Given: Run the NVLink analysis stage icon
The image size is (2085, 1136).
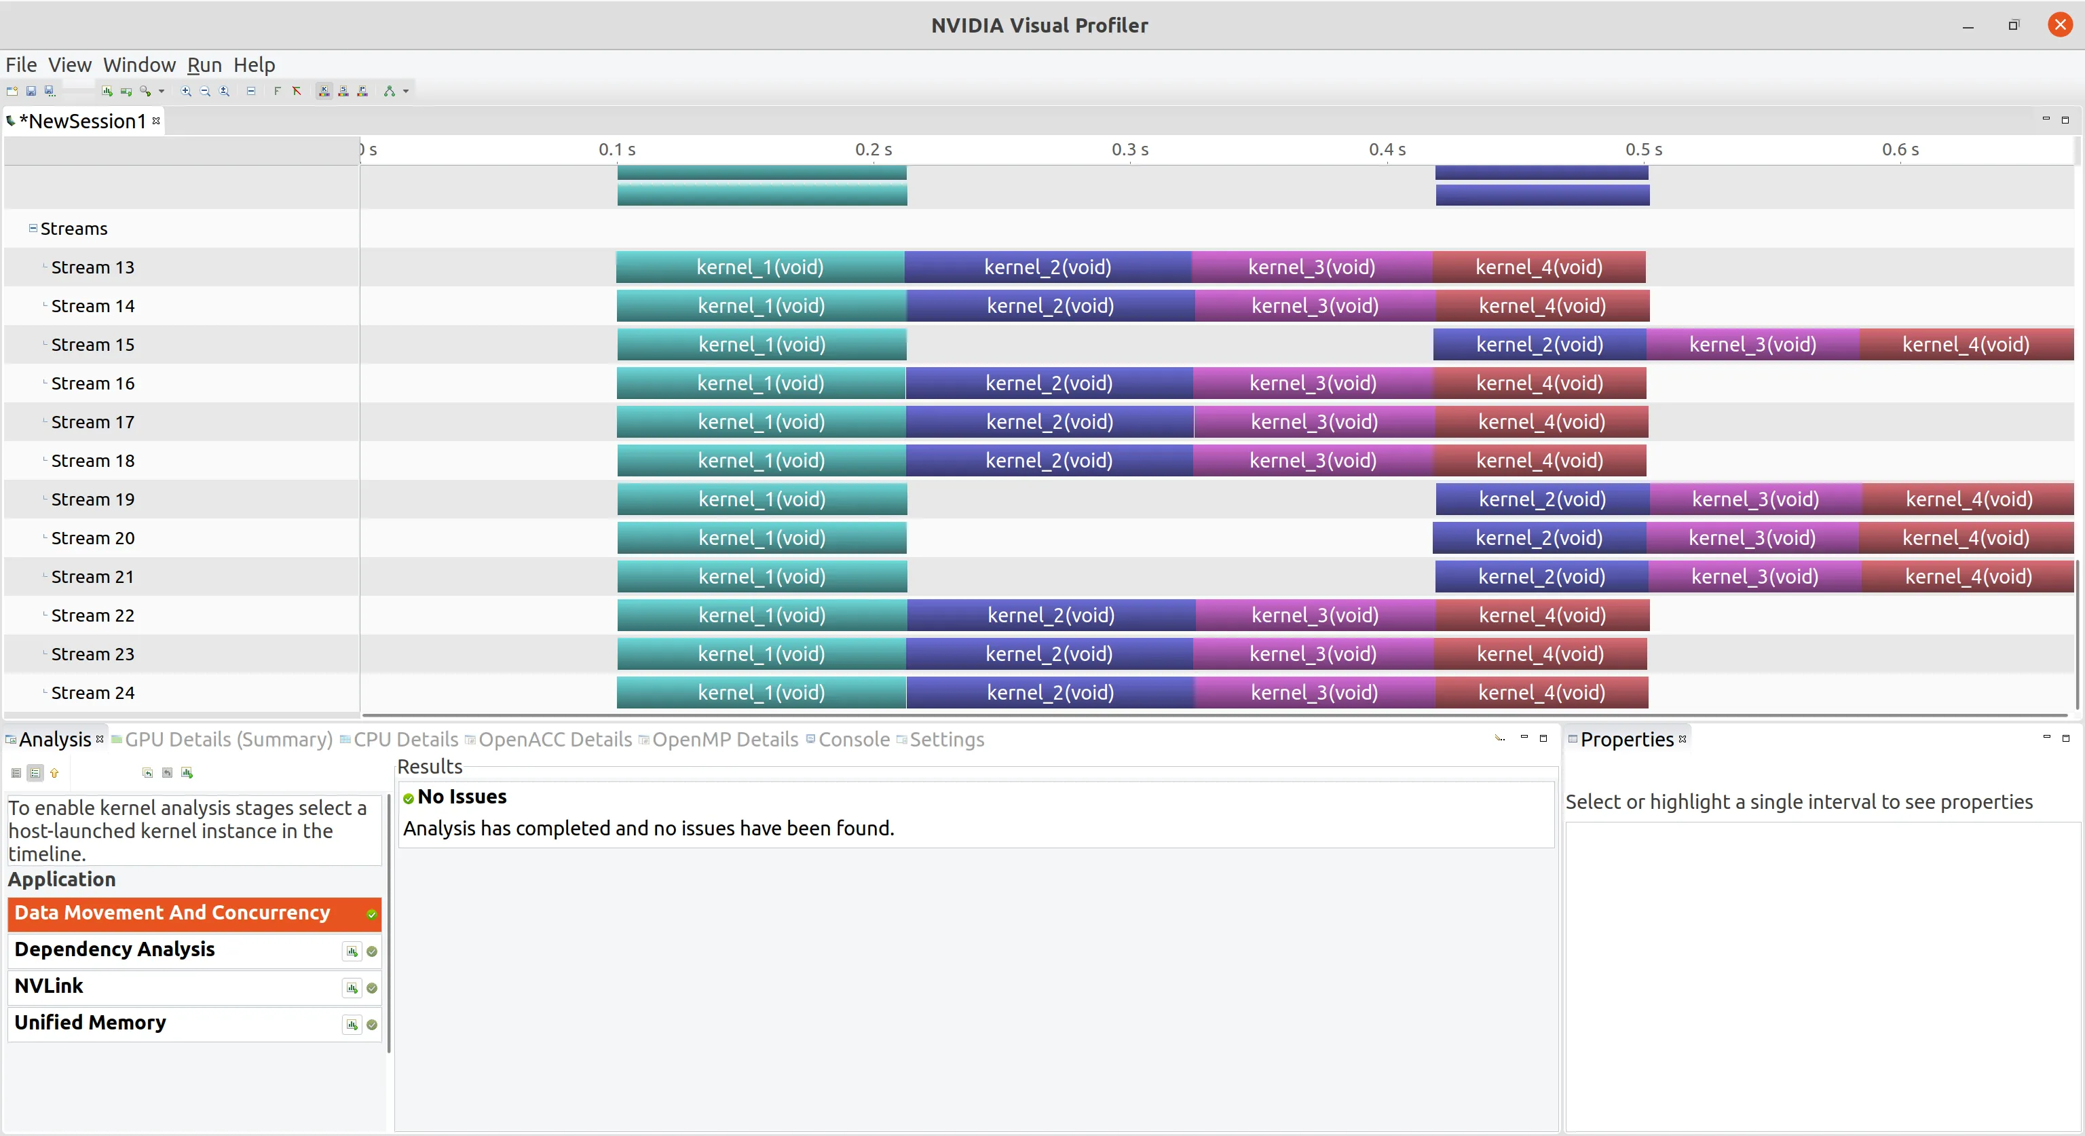Looking at the screenshot, I should tap(352, 989).
